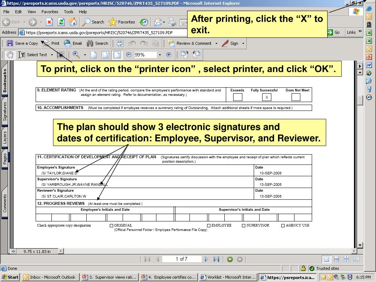The width and height of the screenshot is (376, 282).
Task: Expand Review & Comment dropdown arrow
Action: tap(216, 43)
